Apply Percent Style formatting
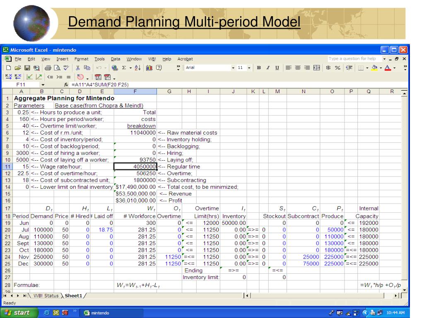424x318 pixels. tap(337, 67)
